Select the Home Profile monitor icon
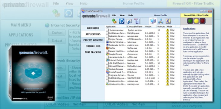This screenshot has height=109, width=221. click(153, 21)
